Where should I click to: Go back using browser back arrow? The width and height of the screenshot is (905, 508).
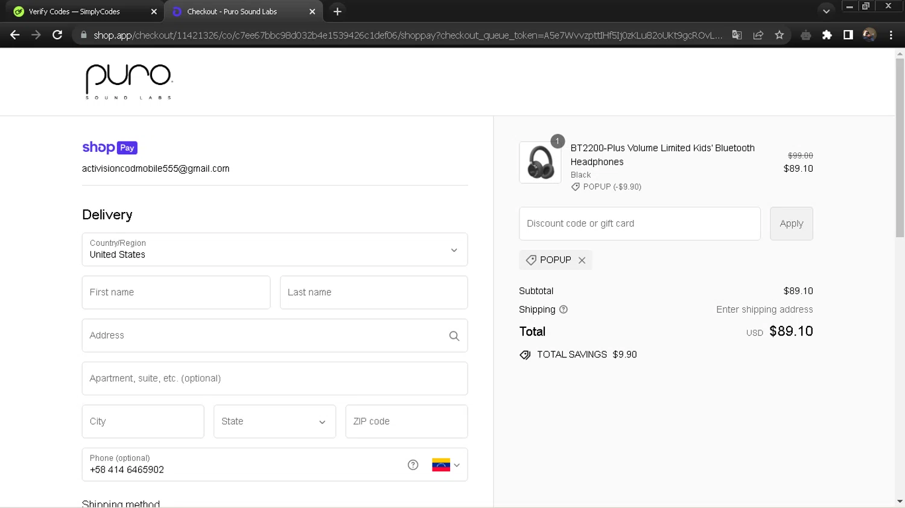click(x=14, y=35)
